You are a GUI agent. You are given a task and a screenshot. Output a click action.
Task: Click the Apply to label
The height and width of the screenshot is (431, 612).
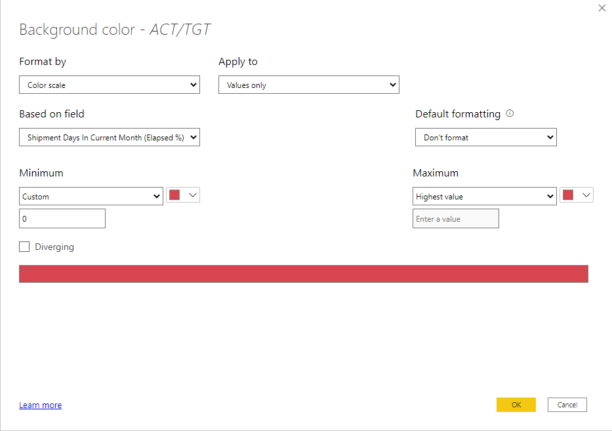[x=237, y=61]
